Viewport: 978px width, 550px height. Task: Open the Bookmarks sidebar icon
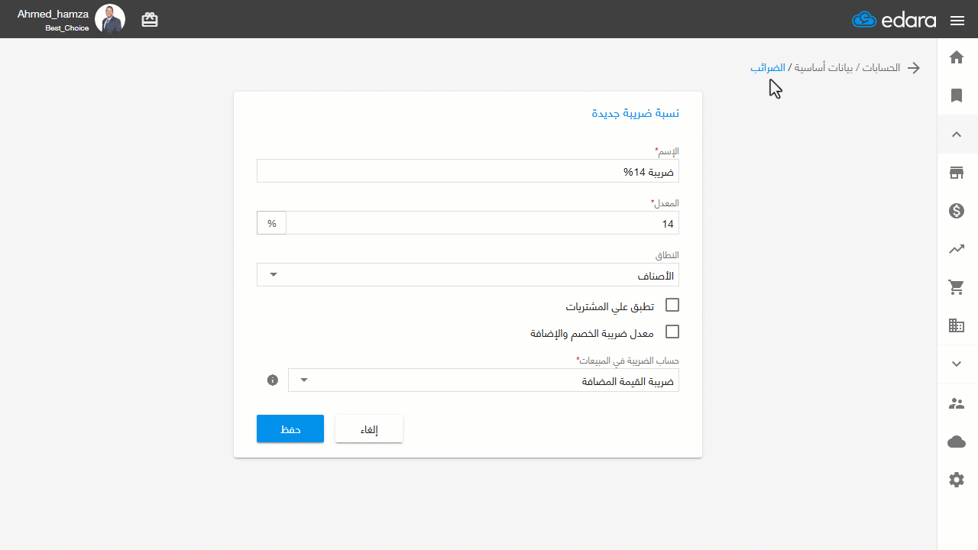tap(957, 95)
